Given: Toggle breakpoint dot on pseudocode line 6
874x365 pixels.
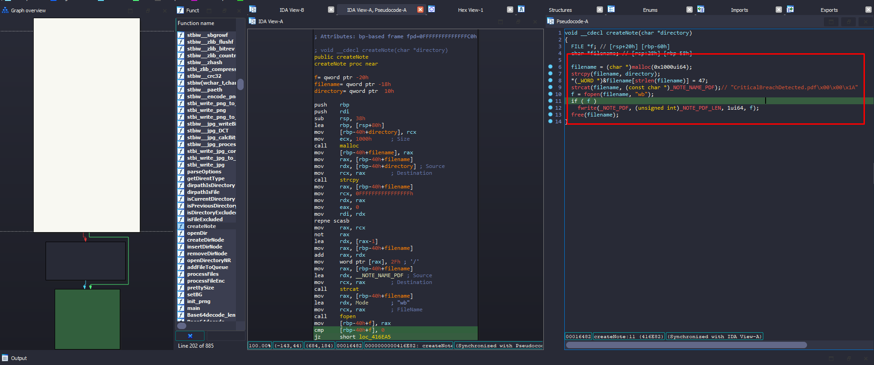Looking at the screenshot, I should tap(550, 67).
